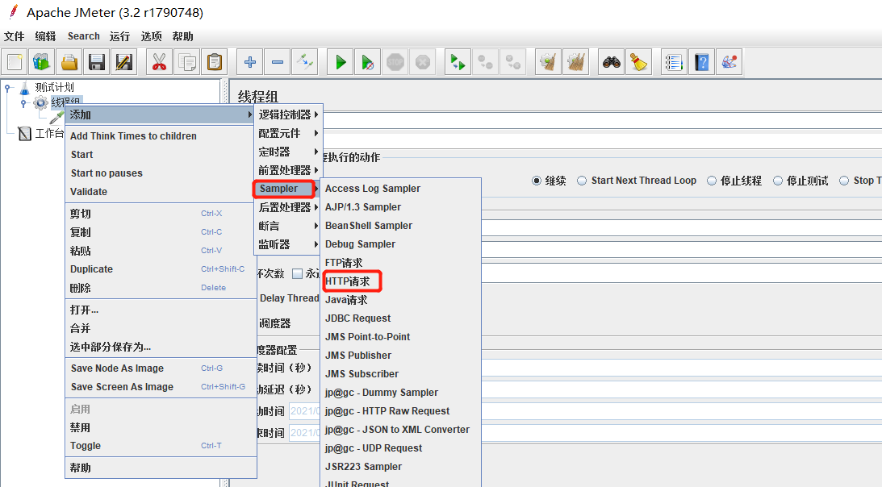Click the Clear All double broom icon
This screenshot has height=487, width=882.
[576, 62]
